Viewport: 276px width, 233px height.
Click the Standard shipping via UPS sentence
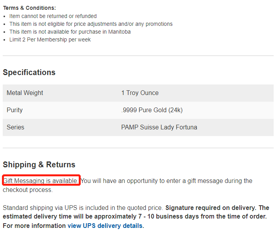click(x=83, y=208)
